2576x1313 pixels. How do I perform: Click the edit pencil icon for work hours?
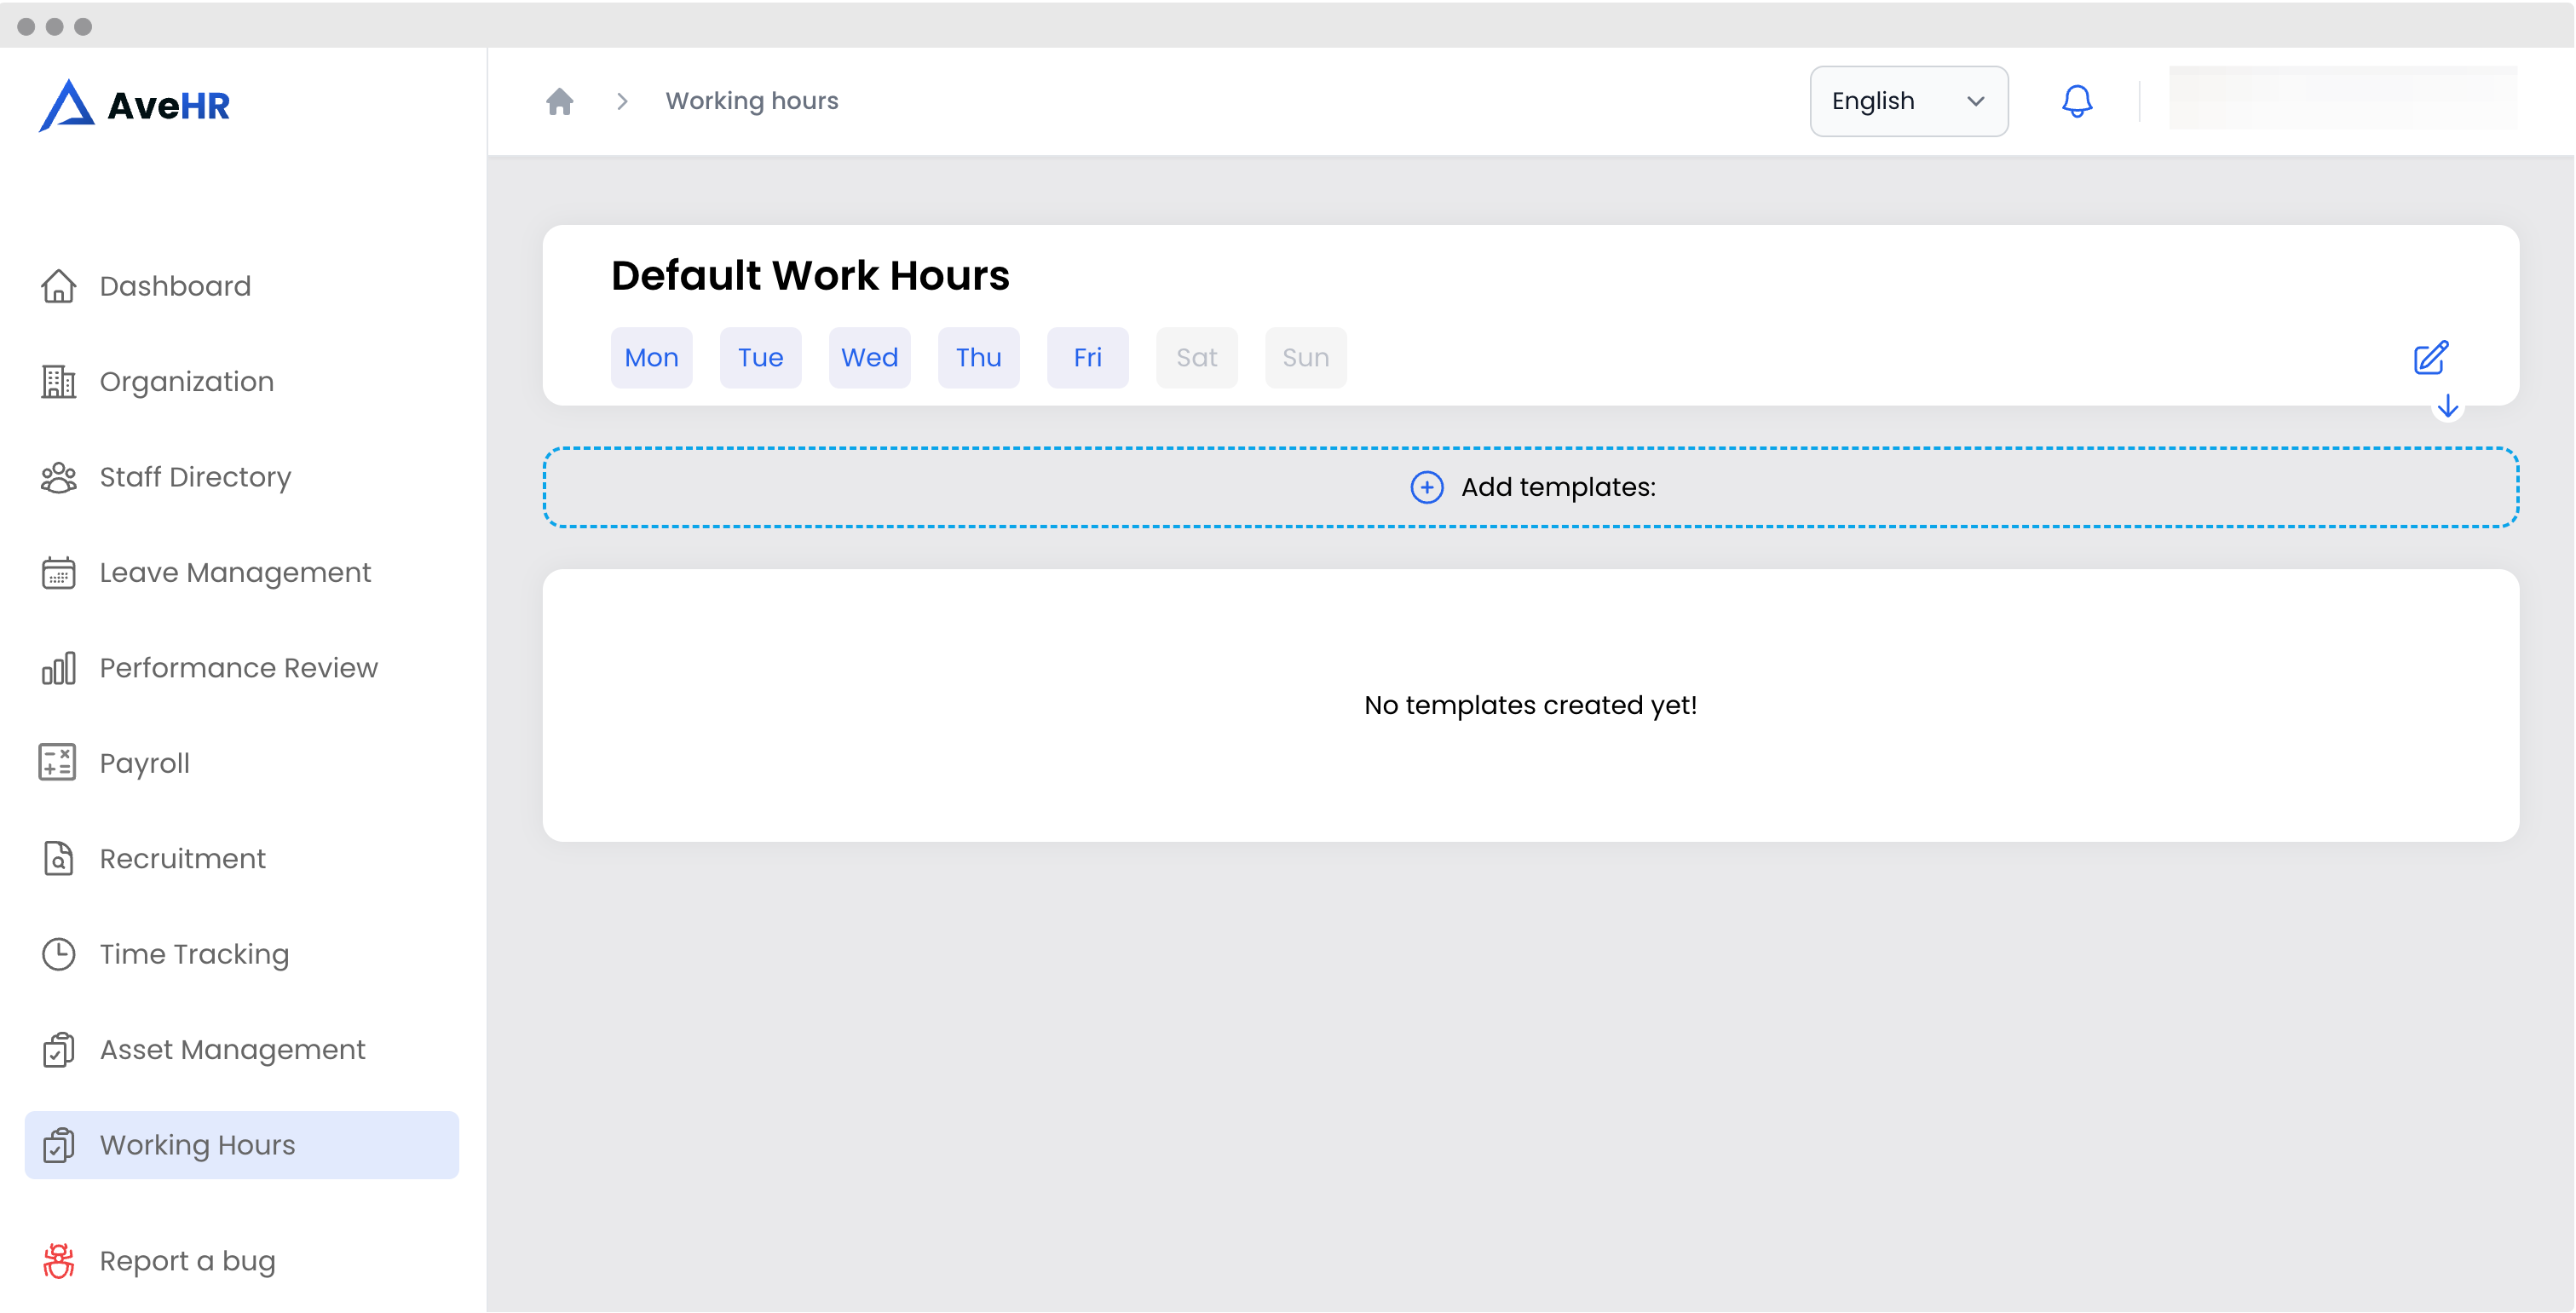tap(2430, 358)
